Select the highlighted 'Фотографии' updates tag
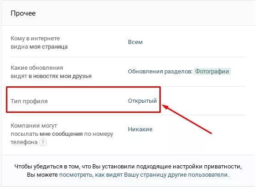 212,72
